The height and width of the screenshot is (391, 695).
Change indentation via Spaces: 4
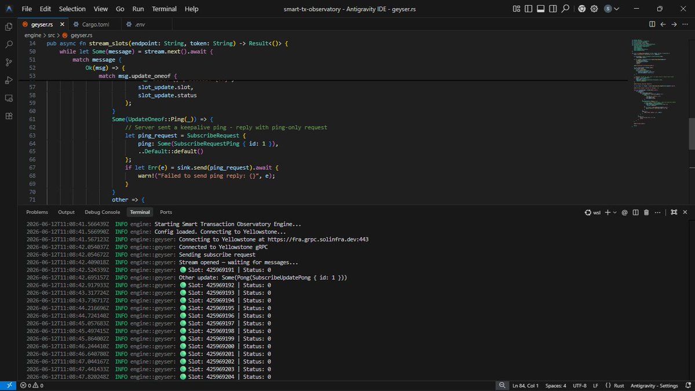tap(556, 386)
